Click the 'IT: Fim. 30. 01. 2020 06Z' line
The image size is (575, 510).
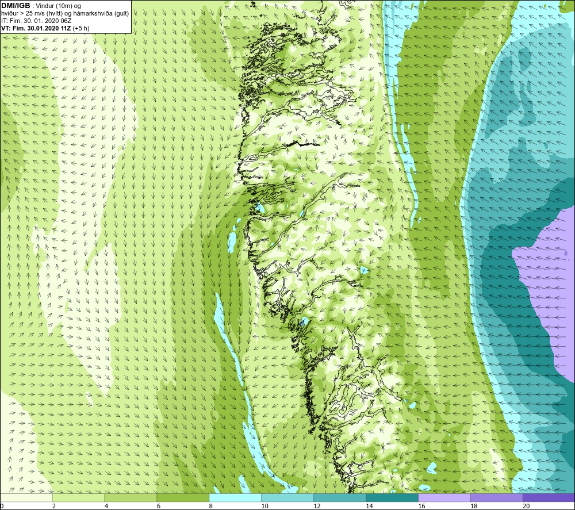(x=36, y=21)
